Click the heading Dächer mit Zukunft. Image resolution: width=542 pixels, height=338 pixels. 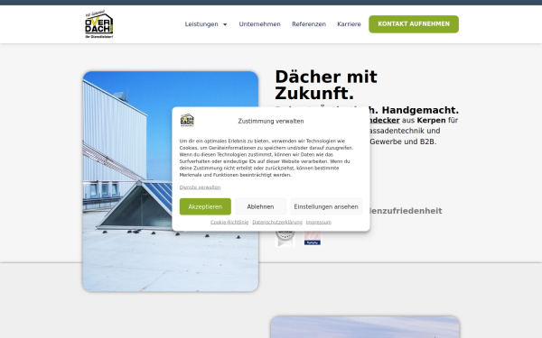[x=325, y=85]
